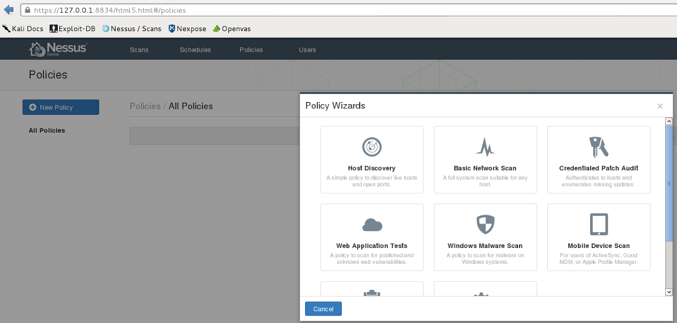Click the plus icon on New Policy
This screenshot has width=677, height=323.
(x=33, y=107)
